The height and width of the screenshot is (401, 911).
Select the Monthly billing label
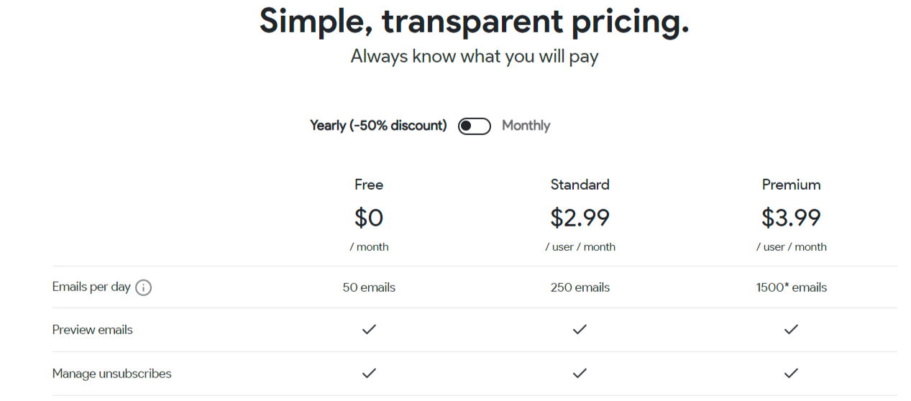pyautogui.click(x=526, y=126)
